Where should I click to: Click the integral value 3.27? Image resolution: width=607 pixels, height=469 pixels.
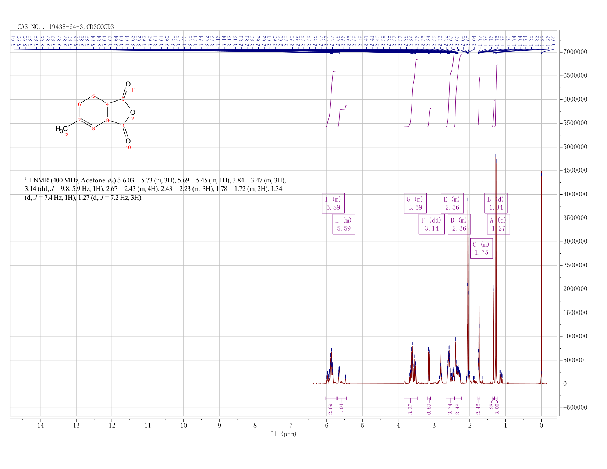[x=411, y=409]
